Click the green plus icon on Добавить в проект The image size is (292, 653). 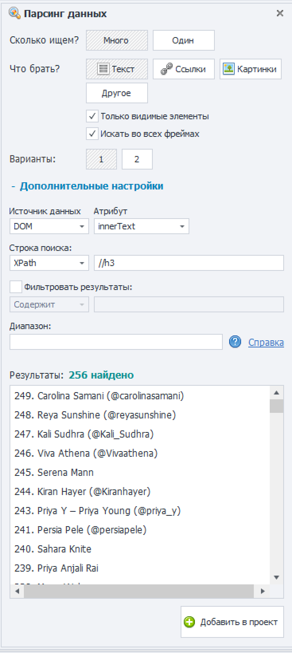click(189, 622)
